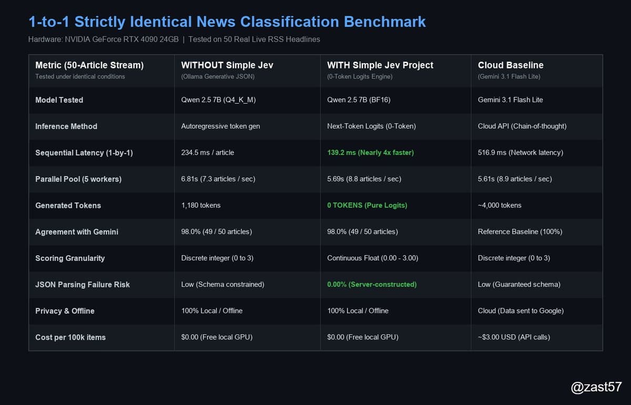Click '$0.00 (Free local GPU)' in WITH column
The height and width of the screenshot is (405, 631).
(362, 337)
